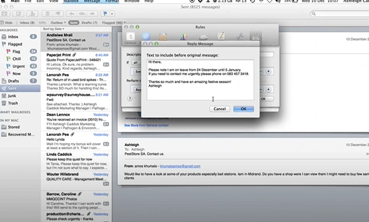The width and height of the screenshot is (369, 222).
Task: Hide the mailbox sidebar
Action: (x=7, y=23)
